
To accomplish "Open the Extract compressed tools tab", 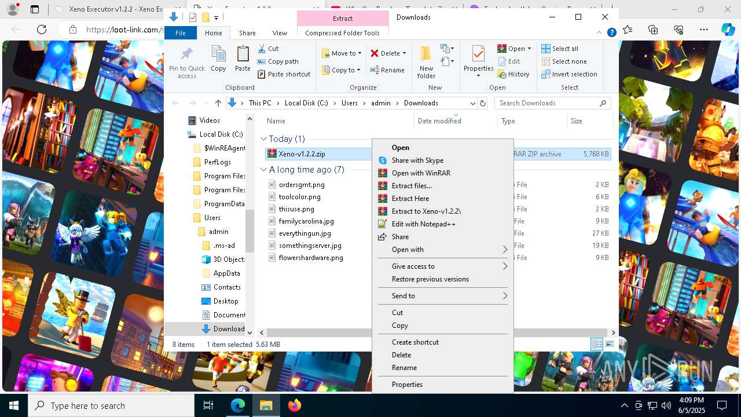I will 343,19.
